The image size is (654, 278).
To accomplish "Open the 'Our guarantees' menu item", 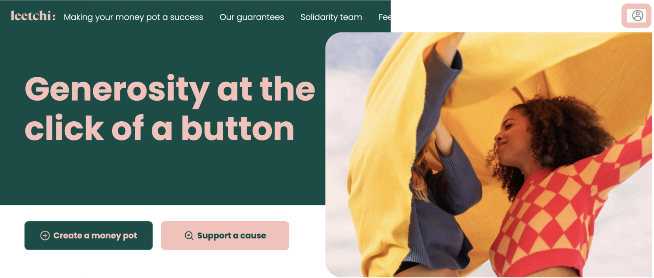I will [252, 17].
